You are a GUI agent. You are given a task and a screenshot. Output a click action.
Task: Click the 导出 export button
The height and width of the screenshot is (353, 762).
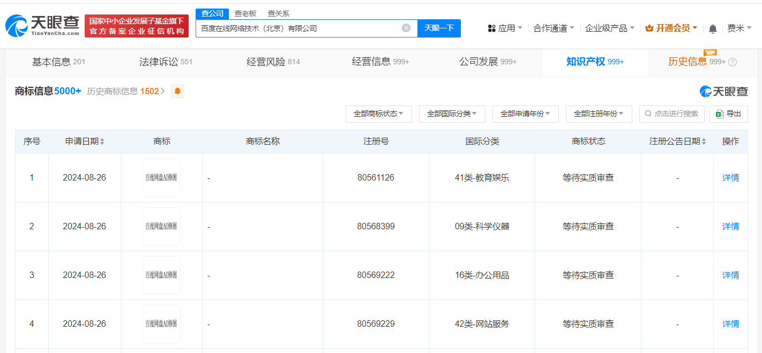[x=728, y=114]
